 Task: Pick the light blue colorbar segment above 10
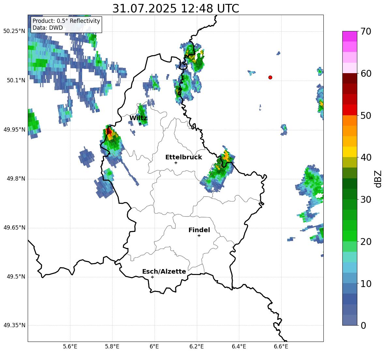point(349,278)
